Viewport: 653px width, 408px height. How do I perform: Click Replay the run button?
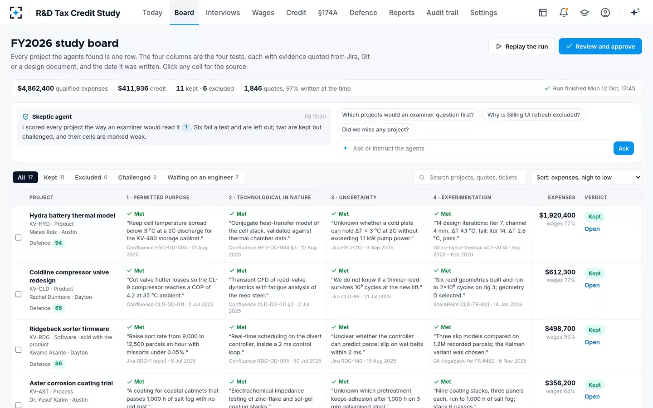(521, 46)
